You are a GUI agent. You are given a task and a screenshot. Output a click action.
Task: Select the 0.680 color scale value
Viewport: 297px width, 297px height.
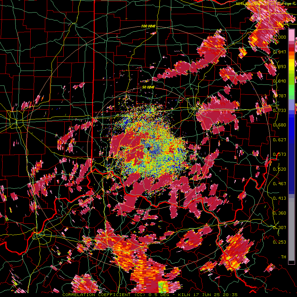(280, 125)
